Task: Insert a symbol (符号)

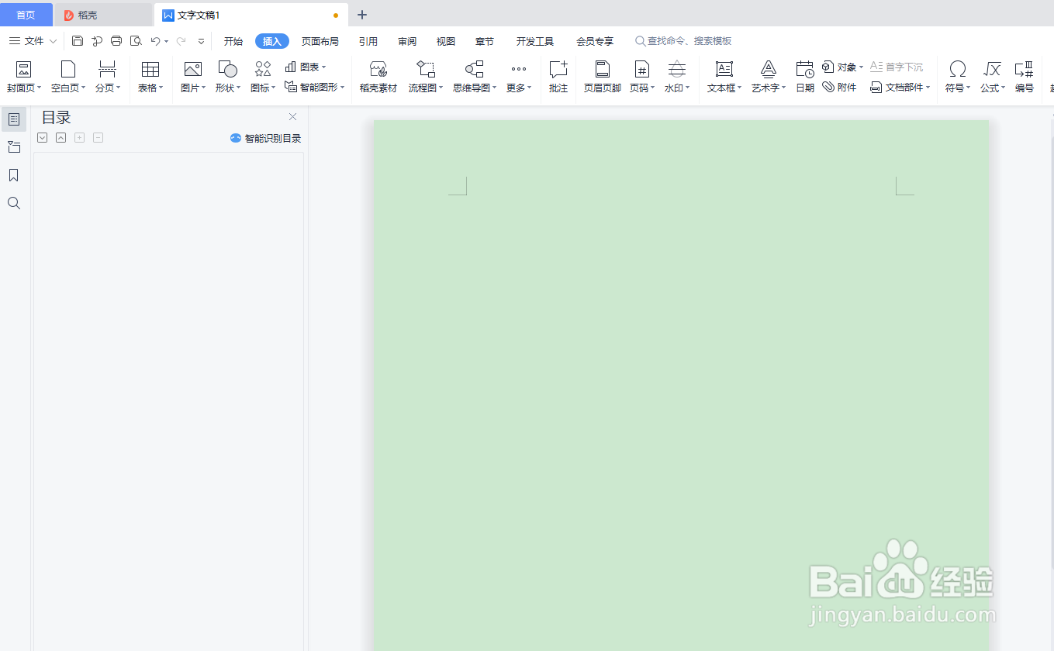Action: click(958, 77)
